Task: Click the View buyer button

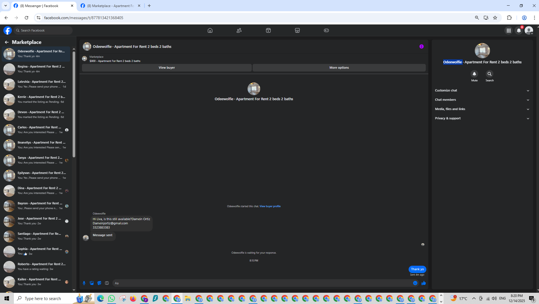Action: click(x=167, y=68)
